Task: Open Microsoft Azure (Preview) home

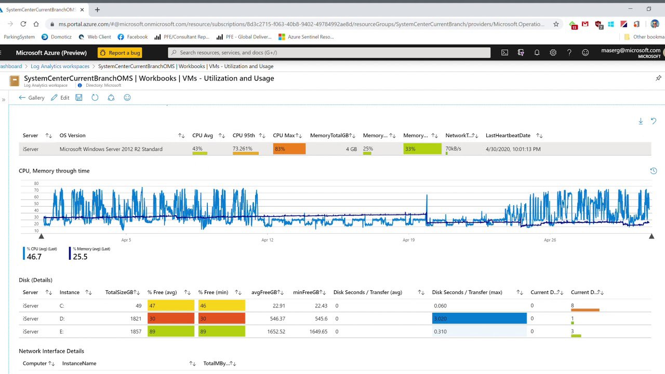Action: pyautogui.click(x=51, y=52)
